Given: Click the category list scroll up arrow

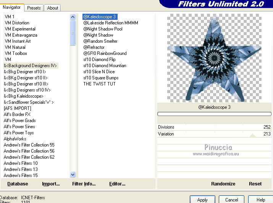Looking at the screenshot, I should coord(73,17).
